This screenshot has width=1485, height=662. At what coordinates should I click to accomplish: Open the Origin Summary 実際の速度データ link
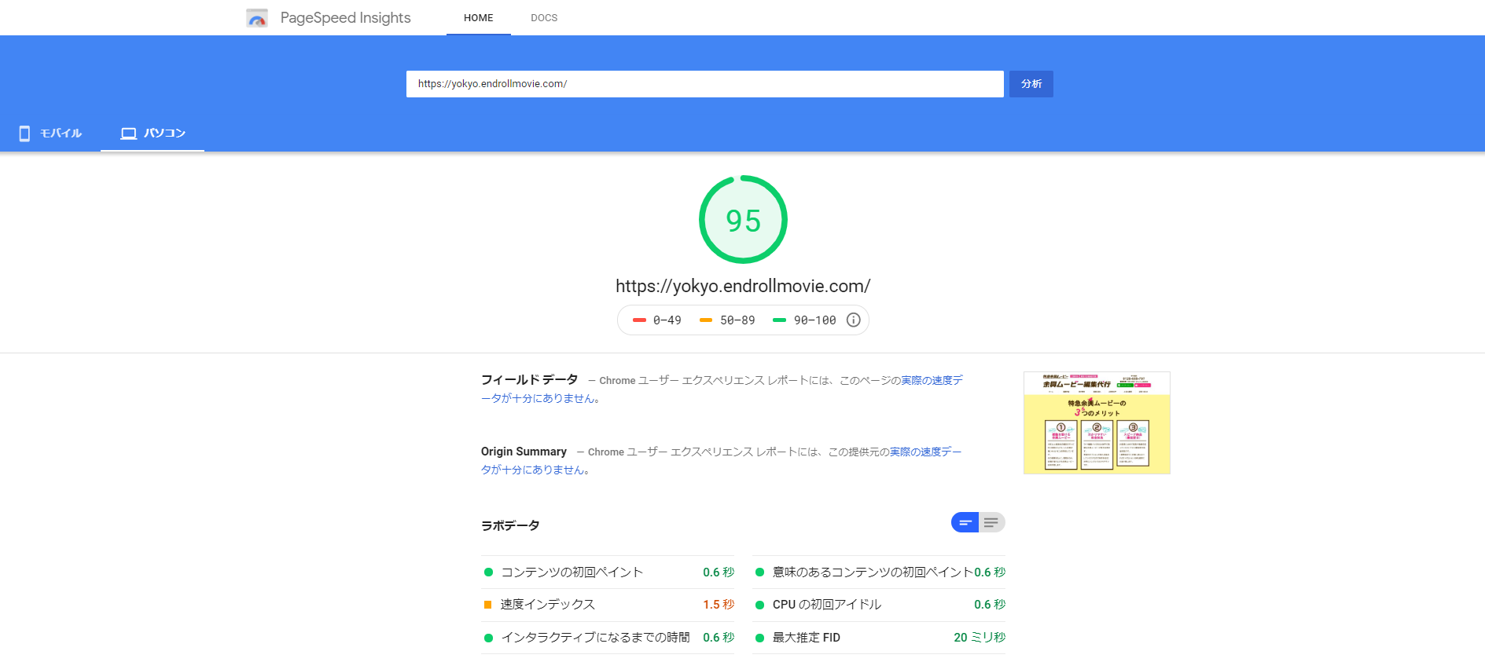pos(925,452)
